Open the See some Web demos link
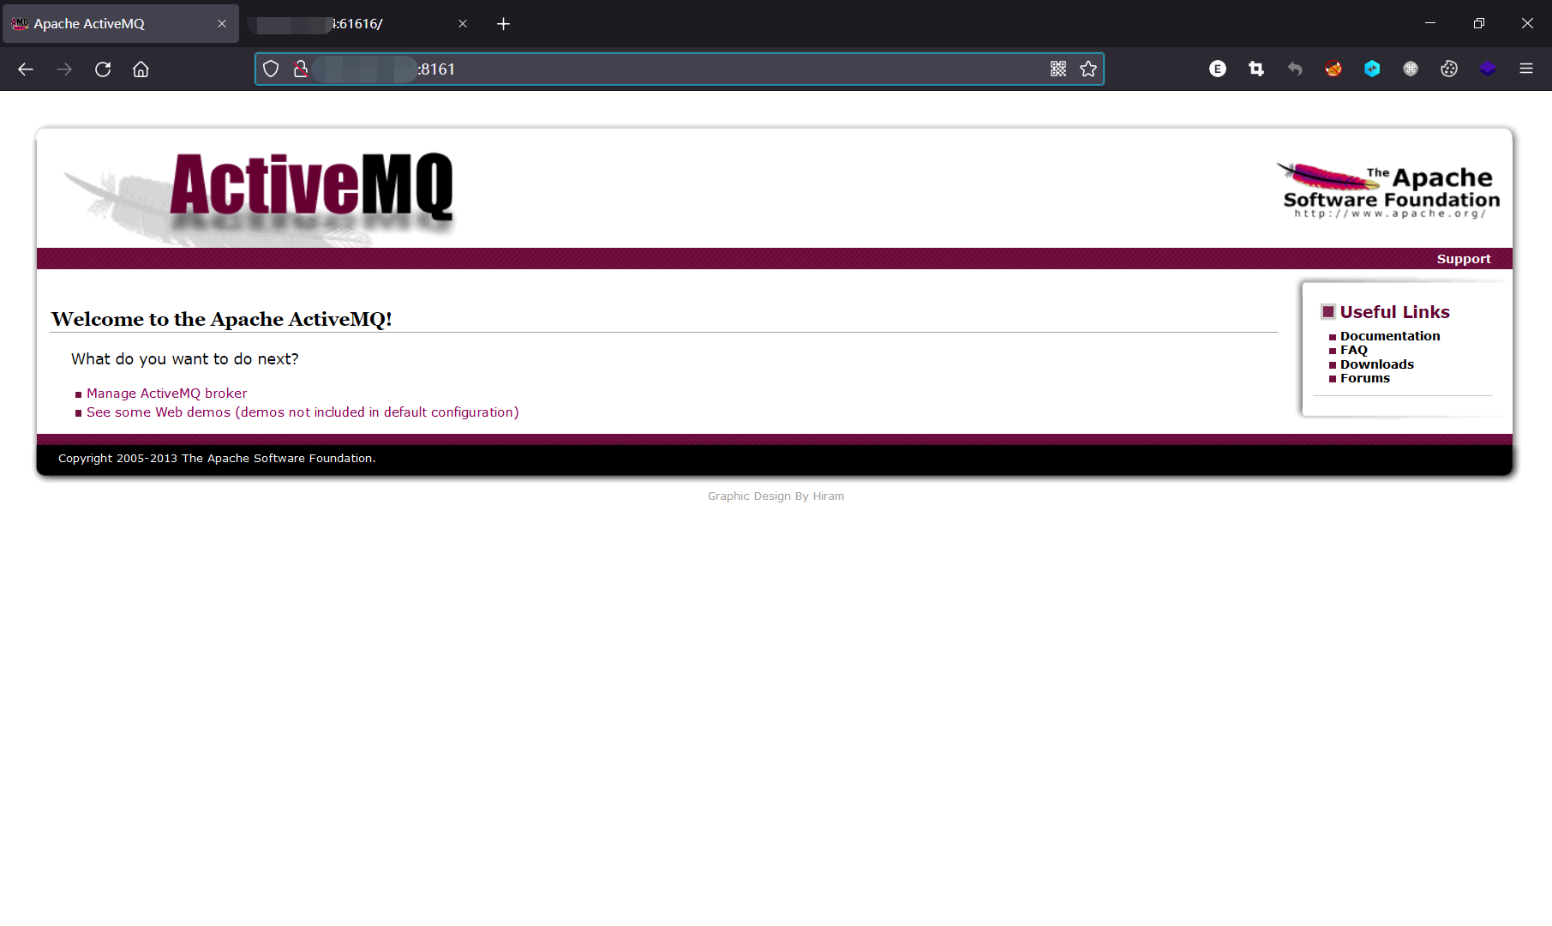This screenshot has width=1552, height=926. (x=303, y=412)
